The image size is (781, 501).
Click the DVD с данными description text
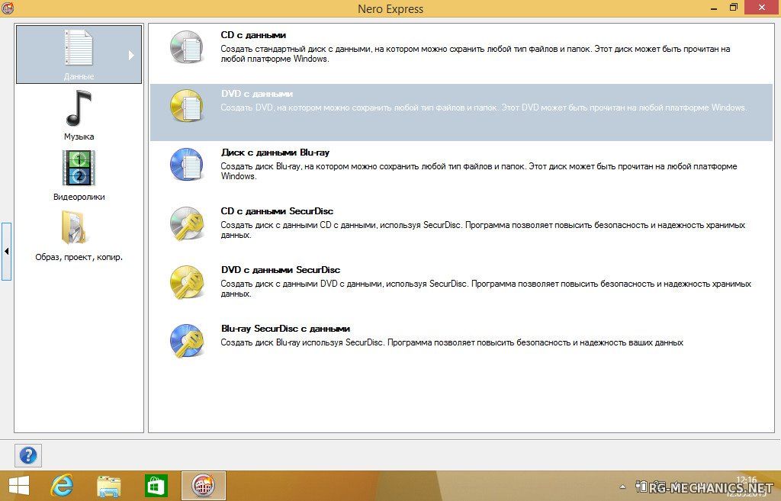click(x=484, y=108)
